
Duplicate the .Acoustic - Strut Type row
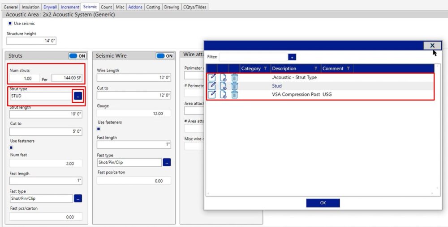223,77
